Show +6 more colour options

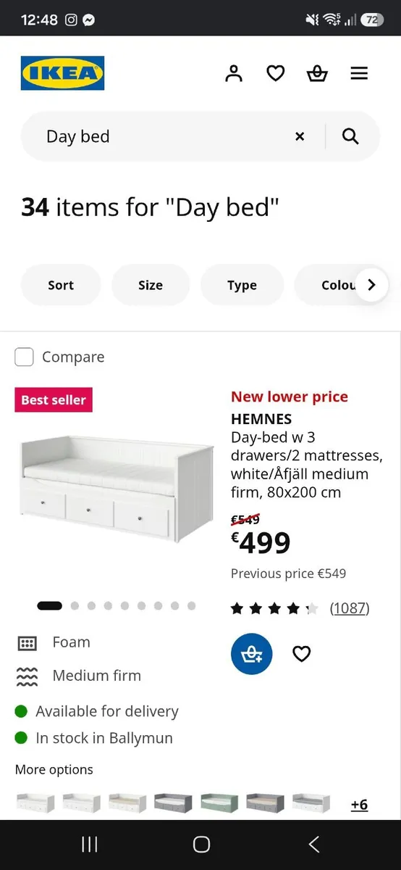[x=359, y=804]
